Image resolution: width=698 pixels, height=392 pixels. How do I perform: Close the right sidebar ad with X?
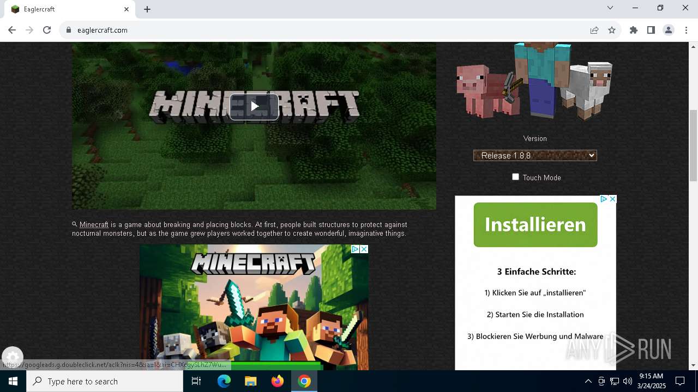tap(612, 199)
